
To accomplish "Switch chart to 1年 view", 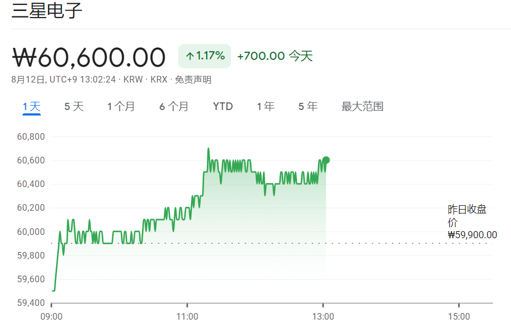I will click(x=266, y=106).
